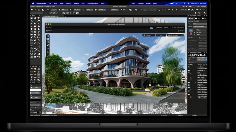
Task: Open the AEC menu
Action: 83,3
